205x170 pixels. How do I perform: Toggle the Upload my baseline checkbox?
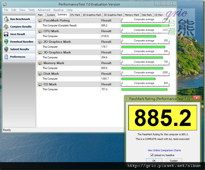pyautogui.click(x=152, y=155)
